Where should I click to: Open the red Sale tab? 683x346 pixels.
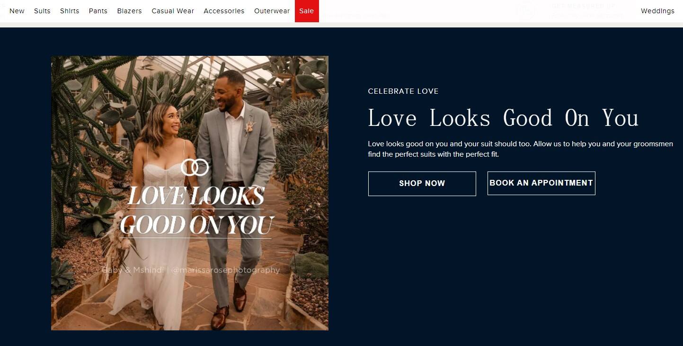pos(307,11)
